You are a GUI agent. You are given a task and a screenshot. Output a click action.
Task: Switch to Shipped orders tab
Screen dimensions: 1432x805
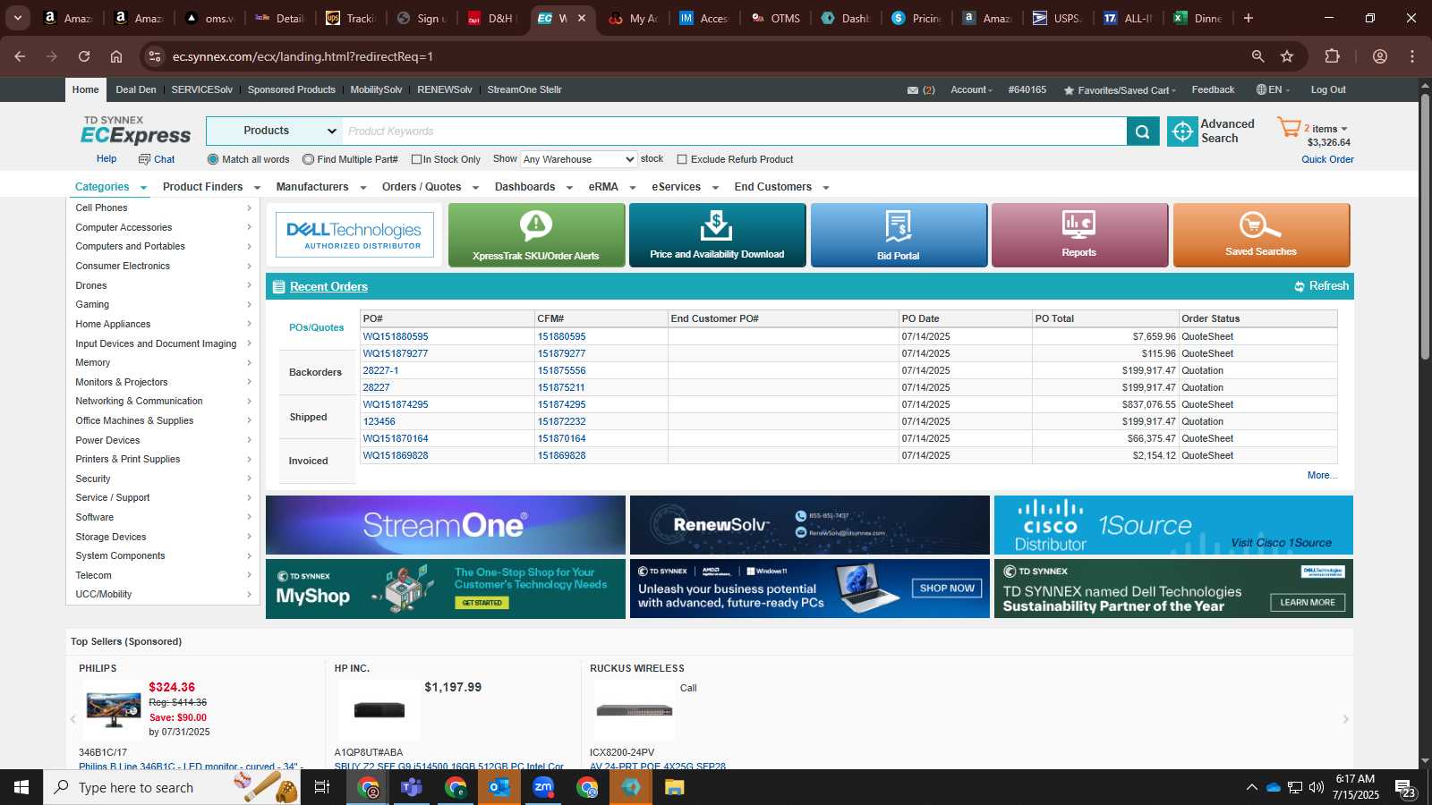[309, 417]
